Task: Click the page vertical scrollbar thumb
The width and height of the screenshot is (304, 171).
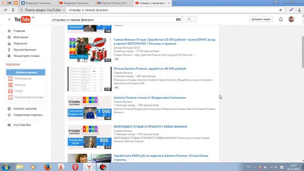Action: (x=303, y=52)
